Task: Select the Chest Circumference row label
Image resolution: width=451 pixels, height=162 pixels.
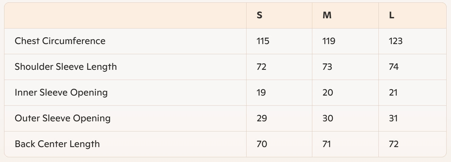Action: [x=60, y=41]
